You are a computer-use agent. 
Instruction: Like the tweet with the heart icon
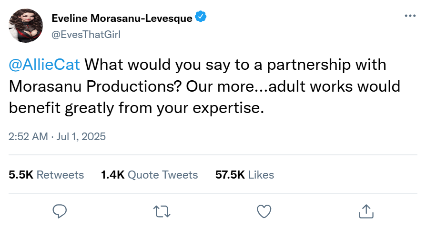click(x=264, y=210)
